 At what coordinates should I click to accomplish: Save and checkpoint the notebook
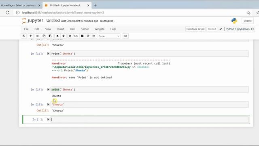(x=24, y=36)
